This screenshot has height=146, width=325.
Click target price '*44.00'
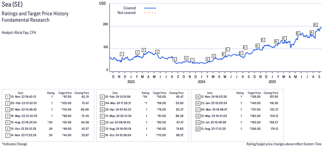67,135
